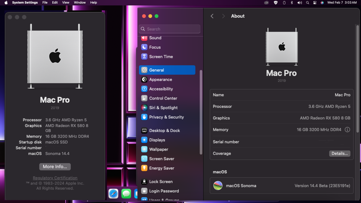Image resolution: width=361 pixels, height=203 pixels.
Task: Open Desktop & Dock settings
Action: 167,131
